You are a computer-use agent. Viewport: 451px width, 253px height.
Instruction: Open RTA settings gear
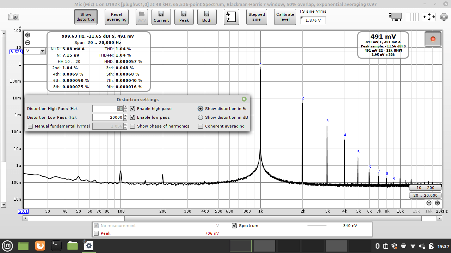(x=444, y=17)
